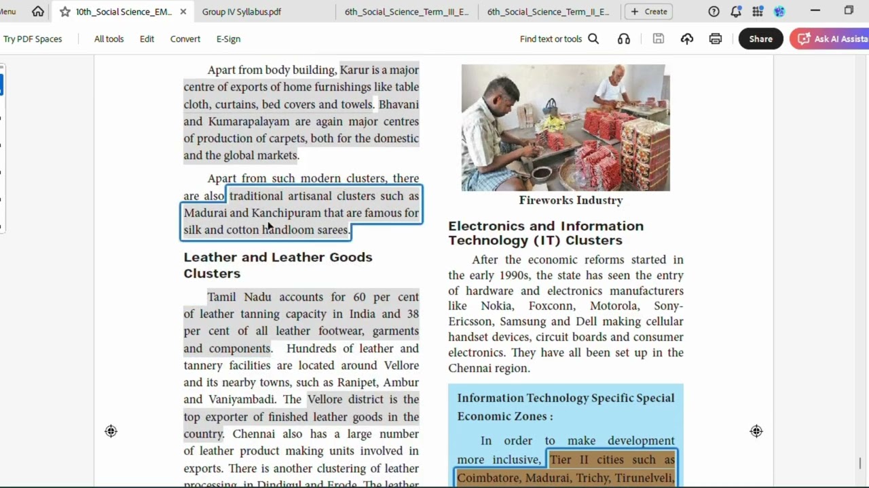Open Ask AI Assistant

tap(830, 39)
